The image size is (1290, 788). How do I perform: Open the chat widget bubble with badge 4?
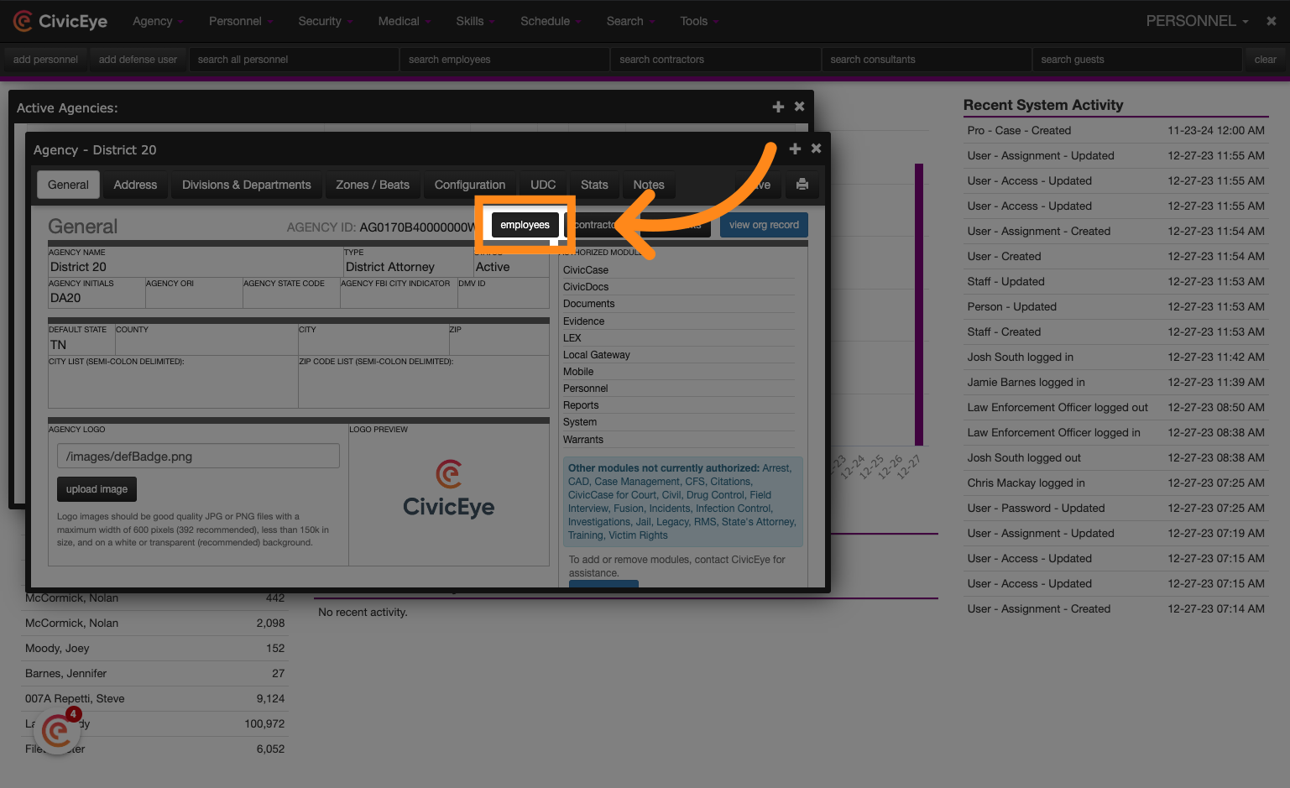(x=57, y=731)
